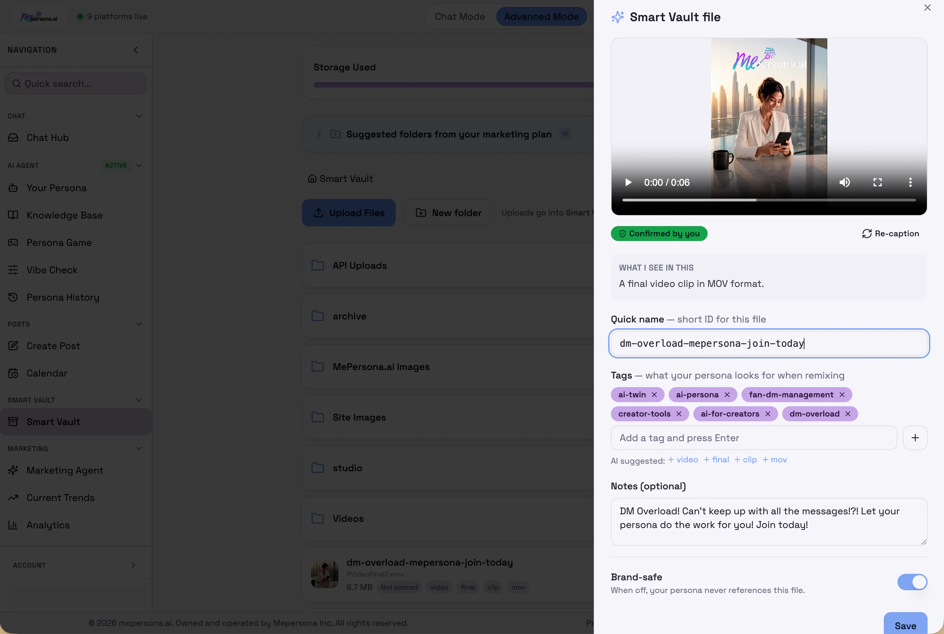Click into the Notes text area
The width and height of the screenshot is (944, 634).
coord(769,522)
